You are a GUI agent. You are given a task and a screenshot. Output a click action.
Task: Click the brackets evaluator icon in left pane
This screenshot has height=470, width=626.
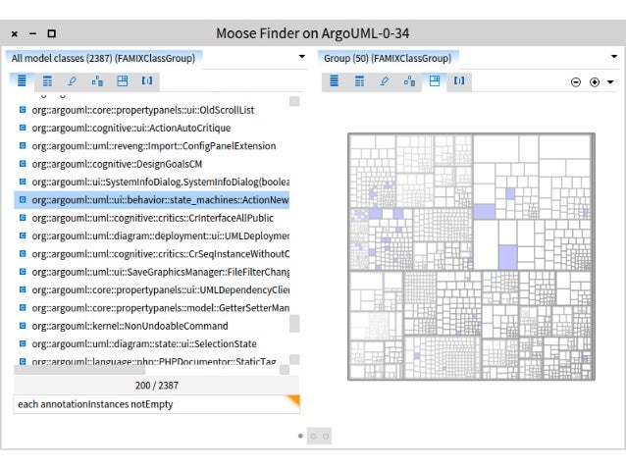click(147, 81)
